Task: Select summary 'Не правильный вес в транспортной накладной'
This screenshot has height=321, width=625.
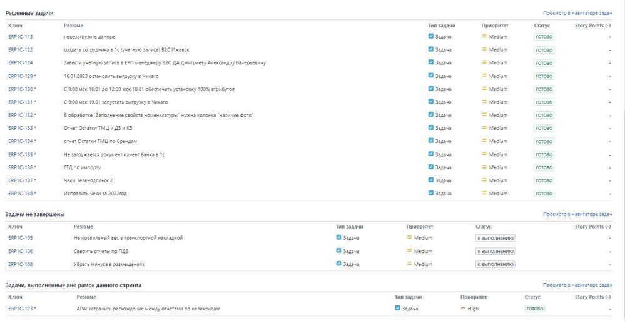Action: (128, 238)
